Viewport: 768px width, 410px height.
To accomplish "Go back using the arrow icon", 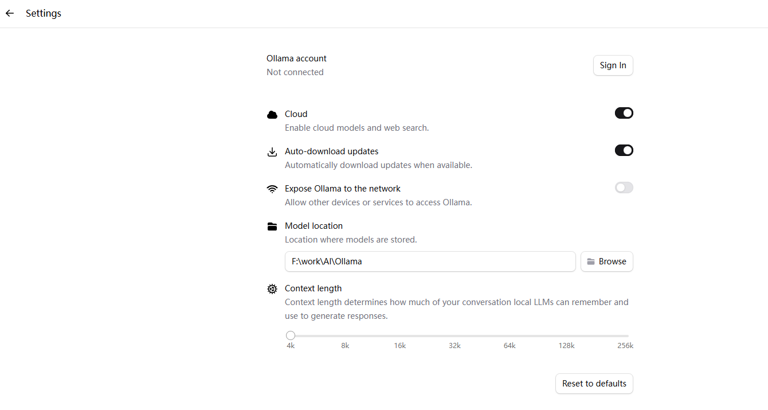I will coord(10,13).
